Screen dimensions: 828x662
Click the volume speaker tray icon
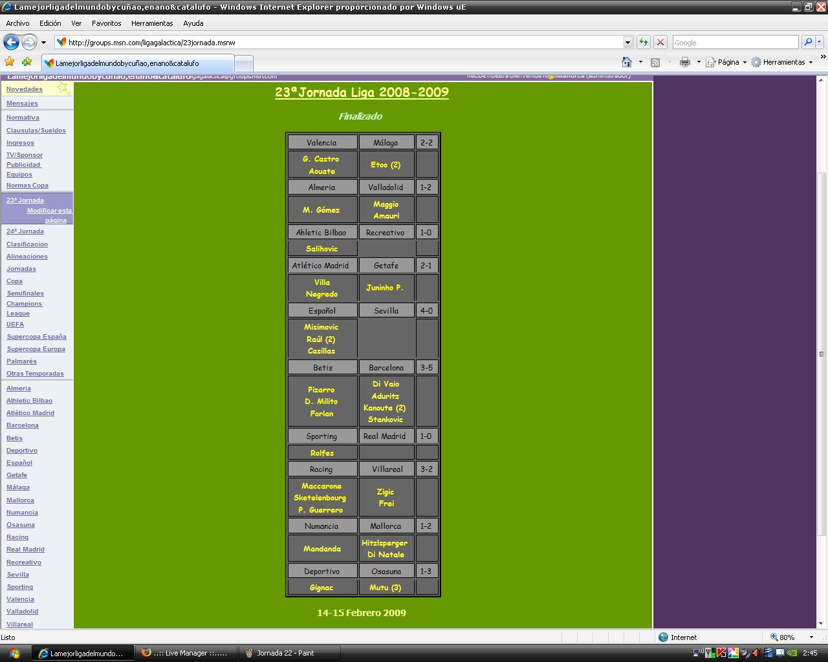(757, 653)
